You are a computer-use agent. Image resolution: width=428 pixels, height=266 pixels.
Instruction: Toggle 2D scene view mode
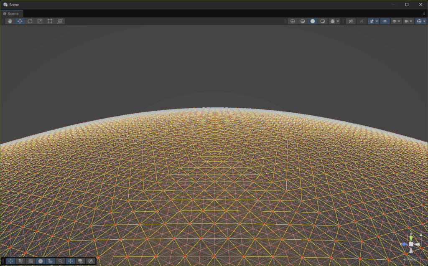(350, 21)
